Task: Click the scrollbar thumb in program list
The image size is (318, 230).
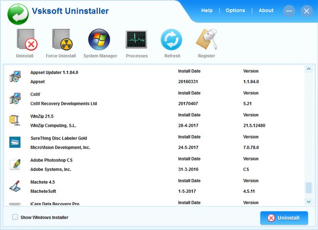Action: [308, 188]
